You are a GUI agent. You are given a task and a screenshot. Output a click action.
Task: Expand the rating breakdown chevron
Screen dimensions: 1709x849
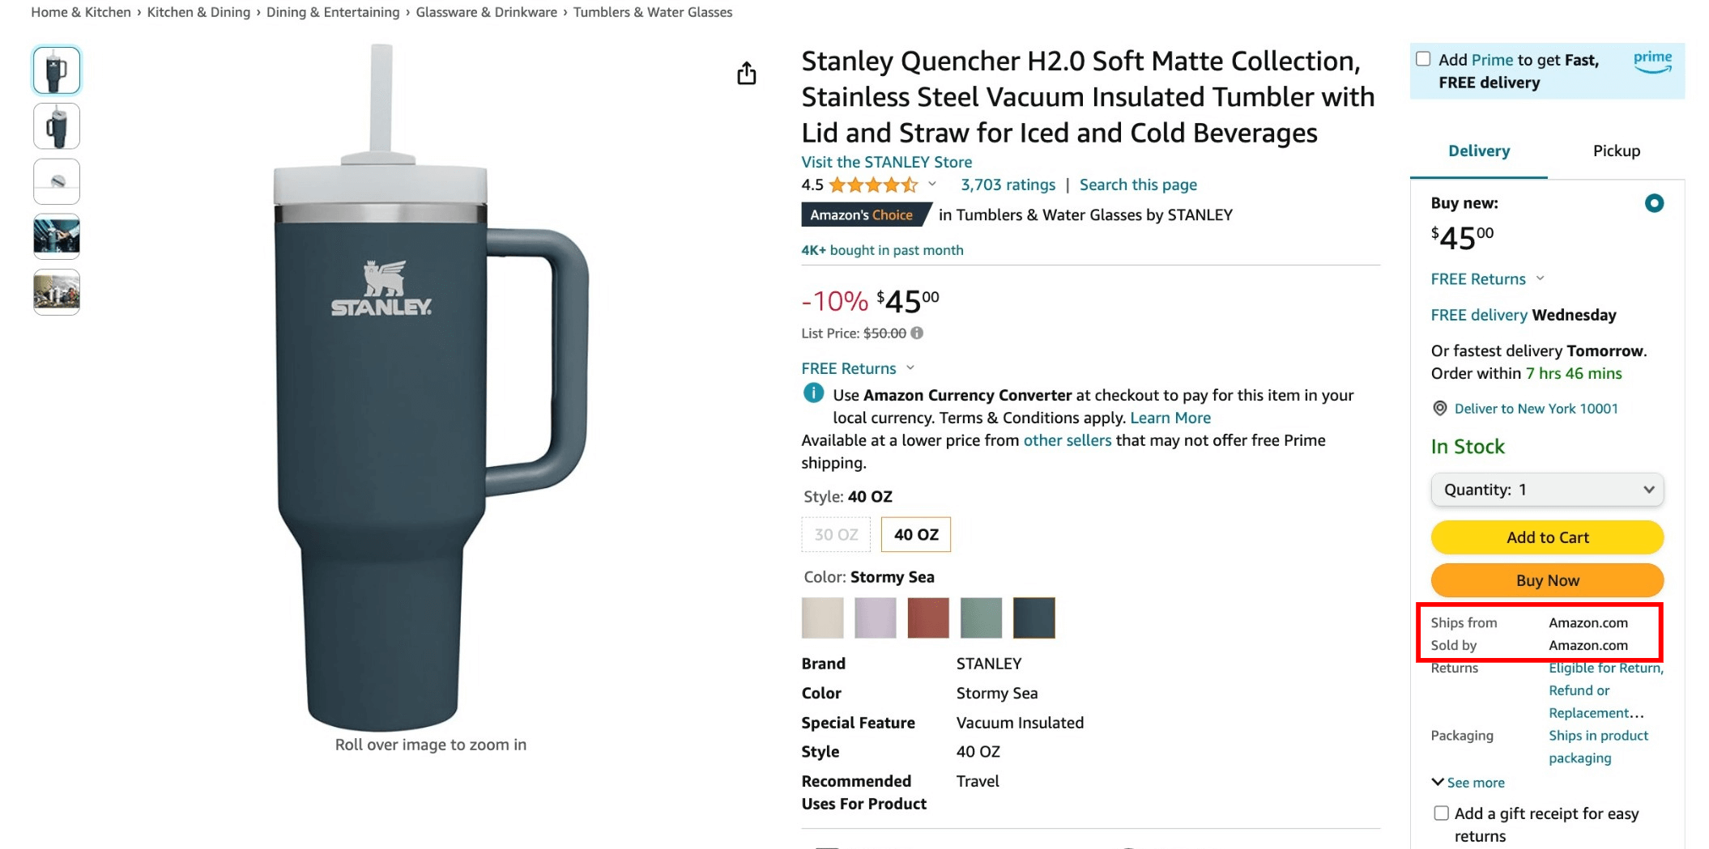click(932, 185)
